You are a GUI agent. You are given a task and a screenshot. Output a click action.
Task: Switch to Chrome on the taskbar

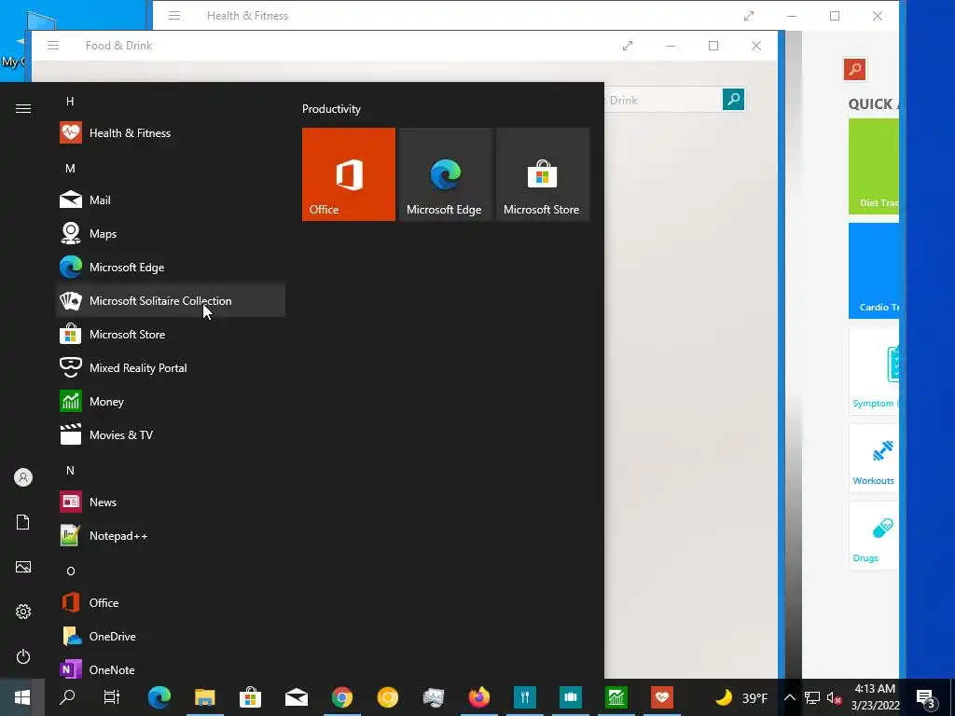341,697
